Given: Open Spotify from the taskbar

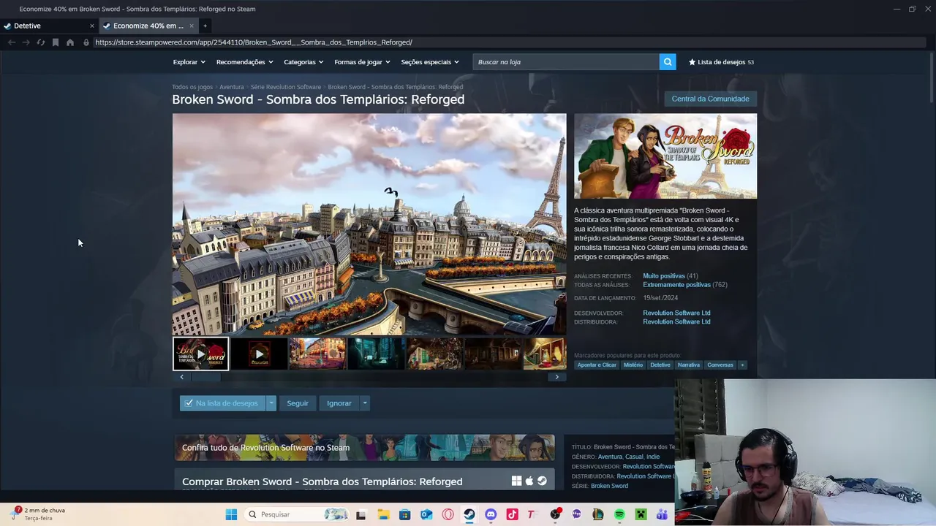Looking at the screenshot, I should 619,514.
